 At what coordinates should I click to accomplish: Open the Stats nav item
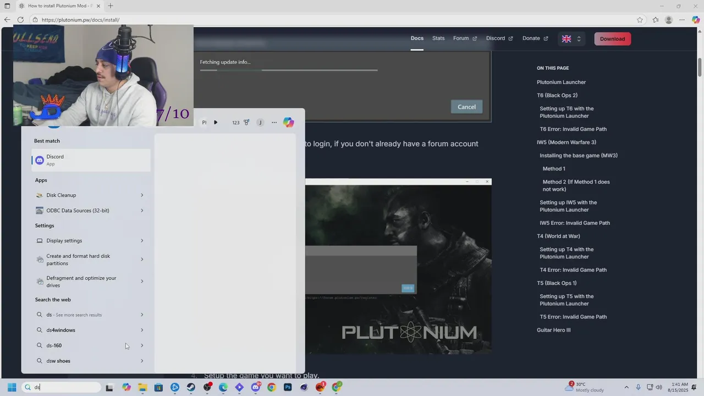click(438, 38)
